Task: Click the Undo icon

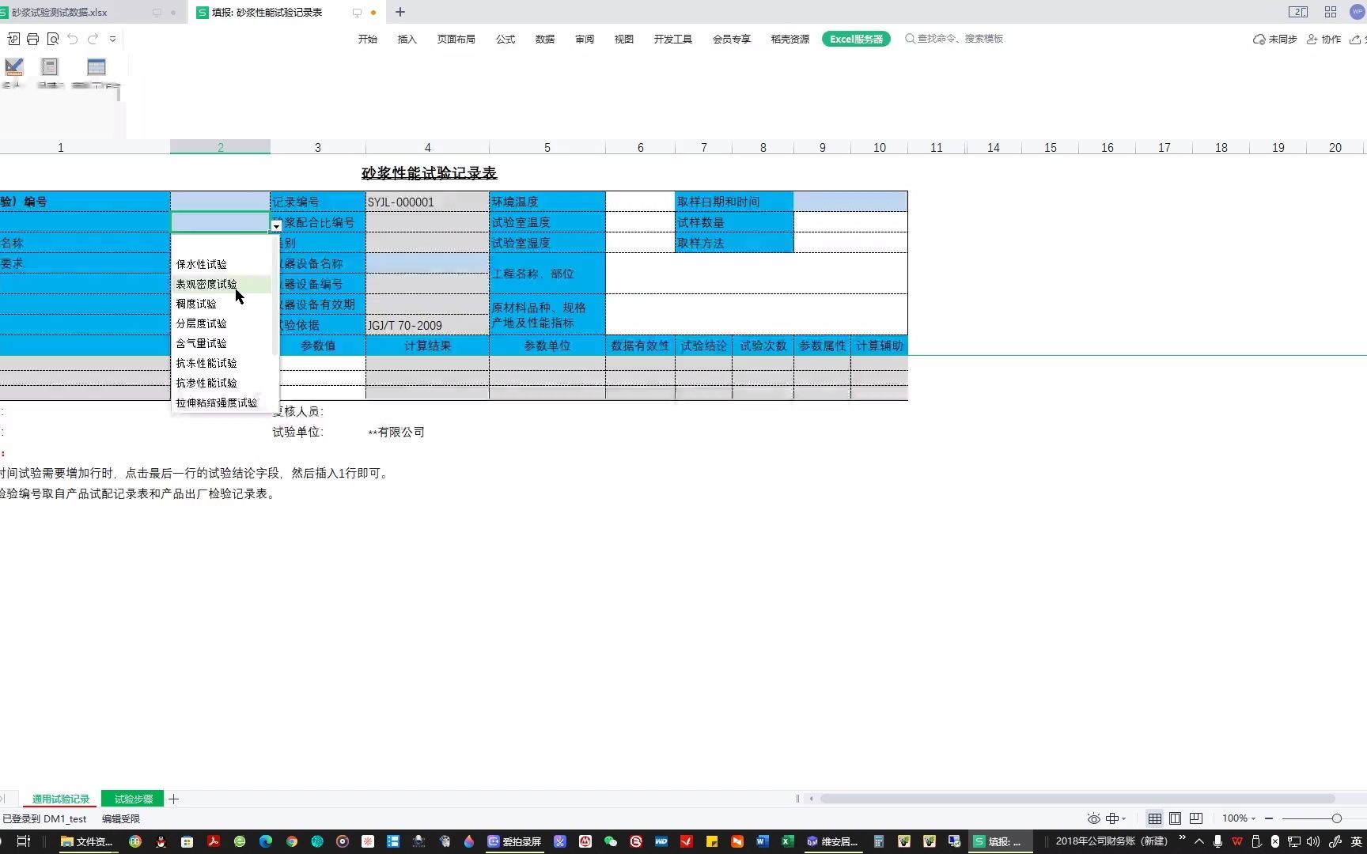Action: pos(72,39)
